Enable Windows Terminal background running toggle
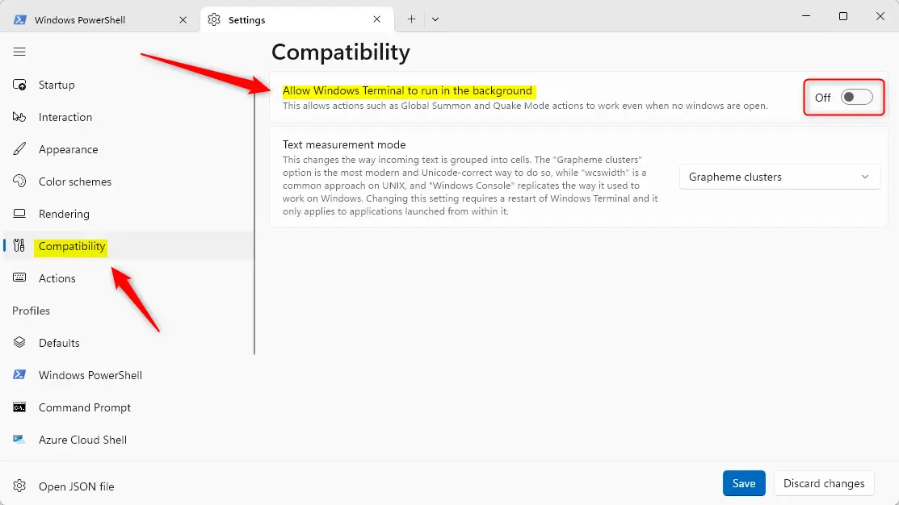 pos(856,98)
